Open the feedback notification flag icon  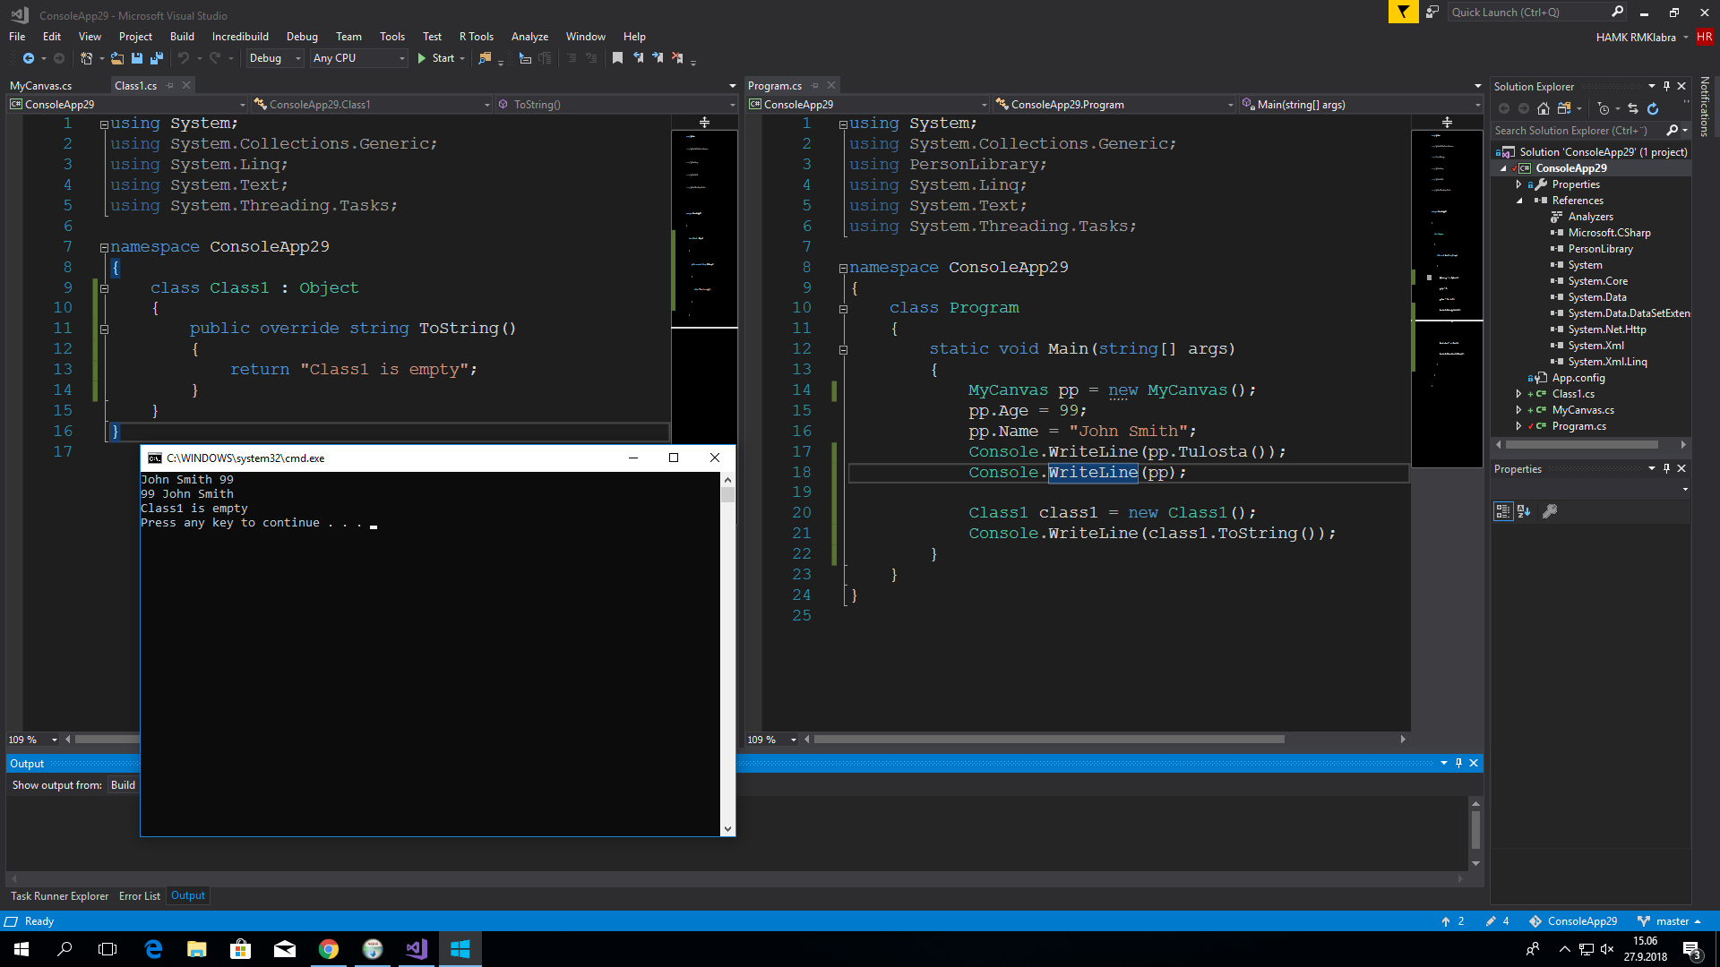click(1403, 12)
